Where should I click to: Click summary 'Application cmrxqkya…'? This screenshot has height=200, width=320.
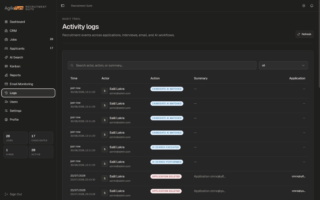(x=210, y=191)
